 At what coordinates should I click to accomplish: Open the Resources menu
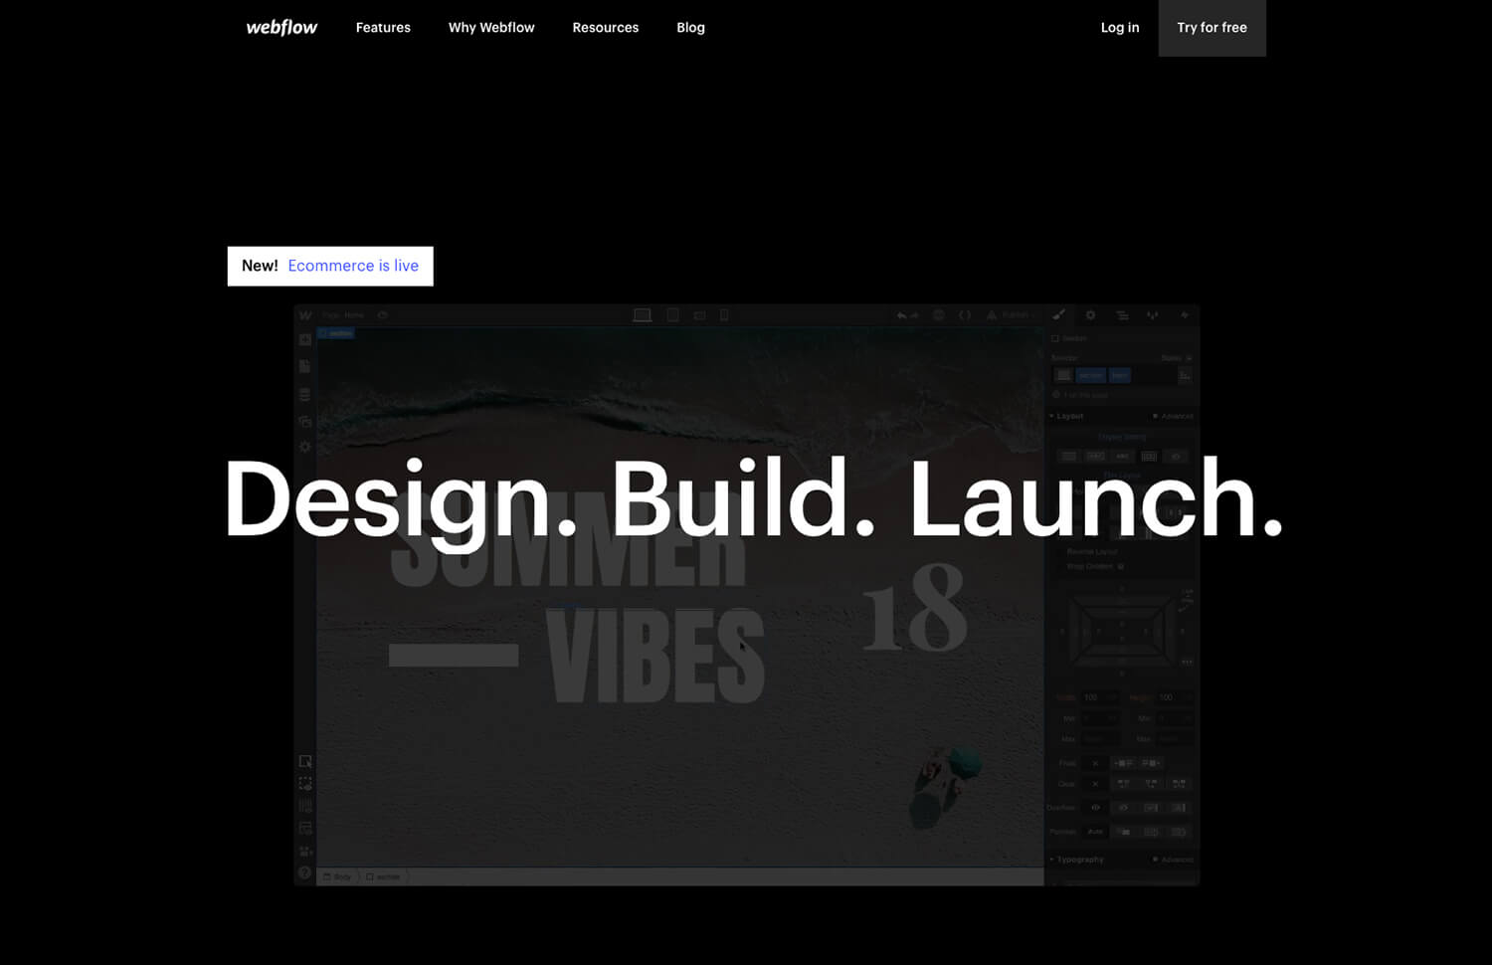[x=606, y=28]
